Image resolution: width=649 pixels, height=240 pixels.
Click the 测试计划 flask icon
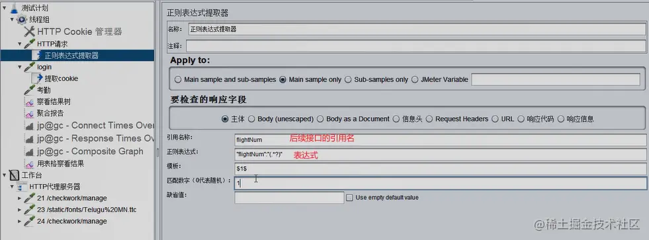(14, 8)
